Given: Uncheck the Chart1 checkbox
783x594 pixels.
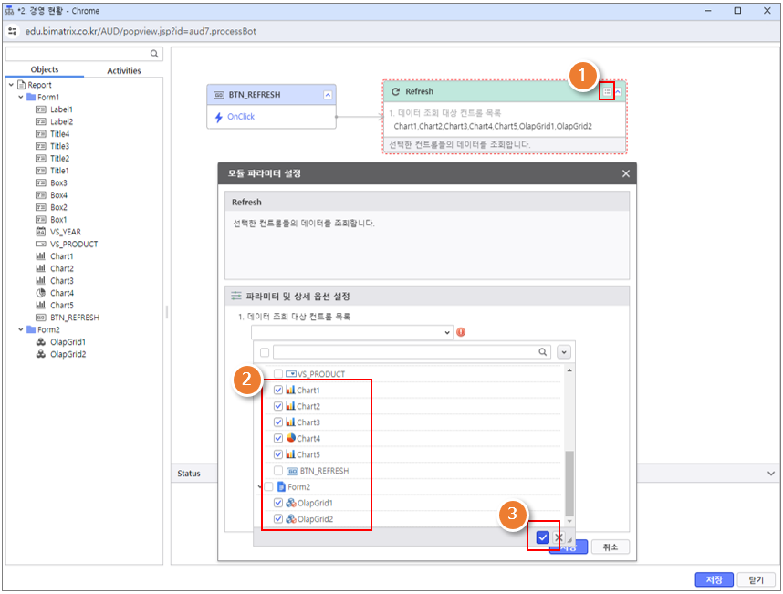Looking at the screenshot, I should coord(278,390).
